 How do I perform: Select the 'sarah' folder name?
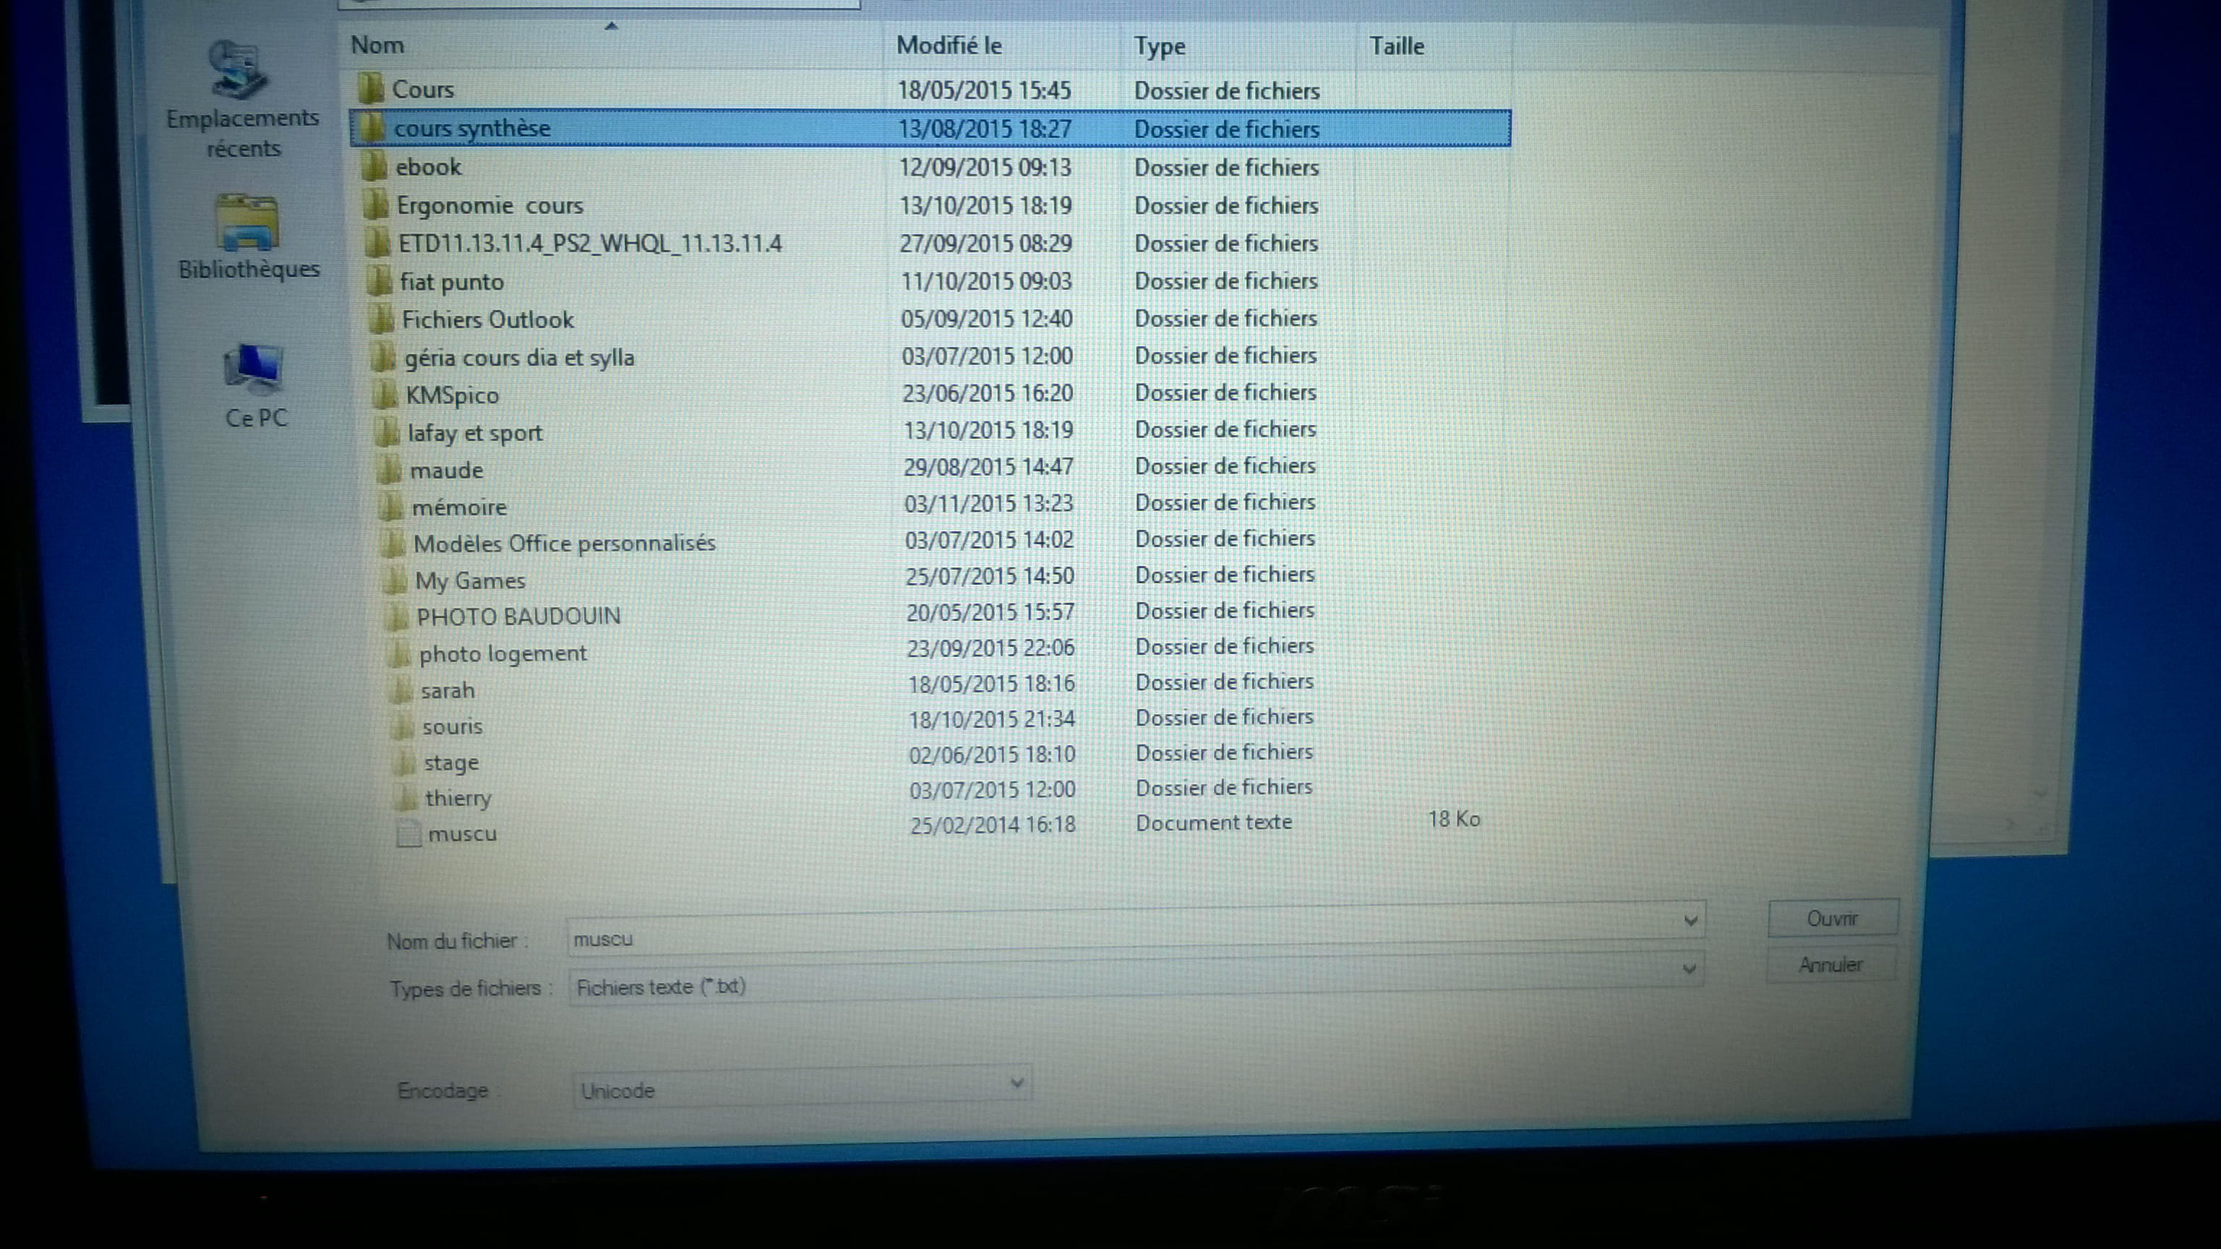click(448, 690)
